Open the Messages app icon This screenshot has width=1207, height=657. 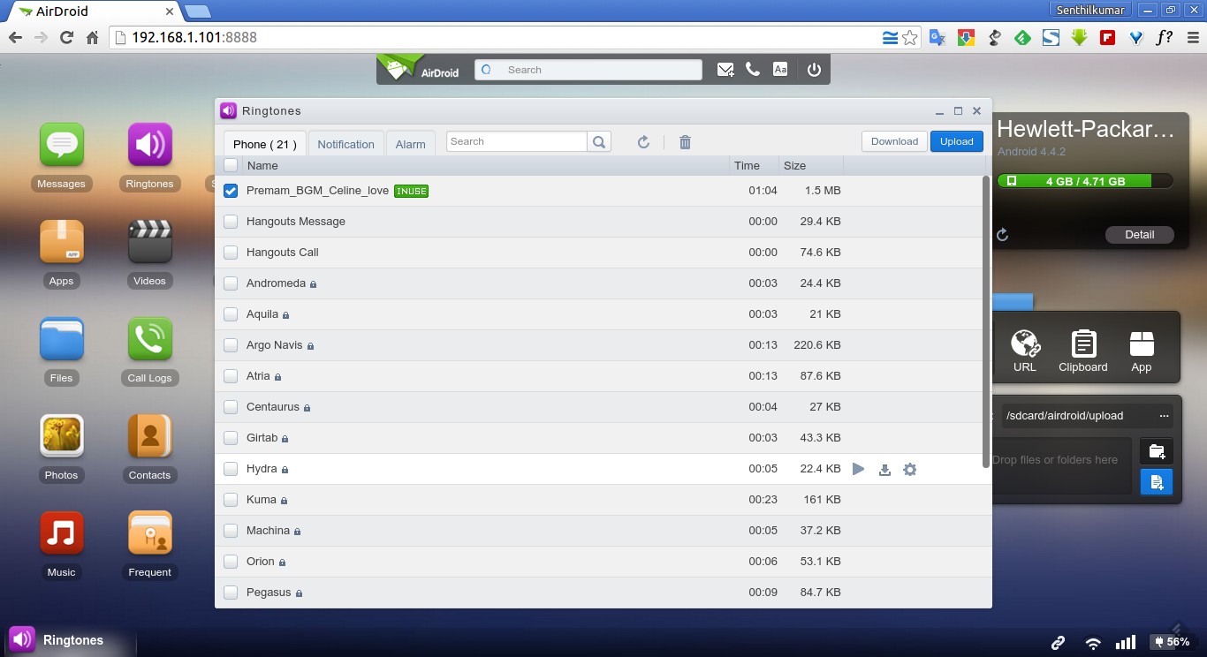[x=61, y=146]
